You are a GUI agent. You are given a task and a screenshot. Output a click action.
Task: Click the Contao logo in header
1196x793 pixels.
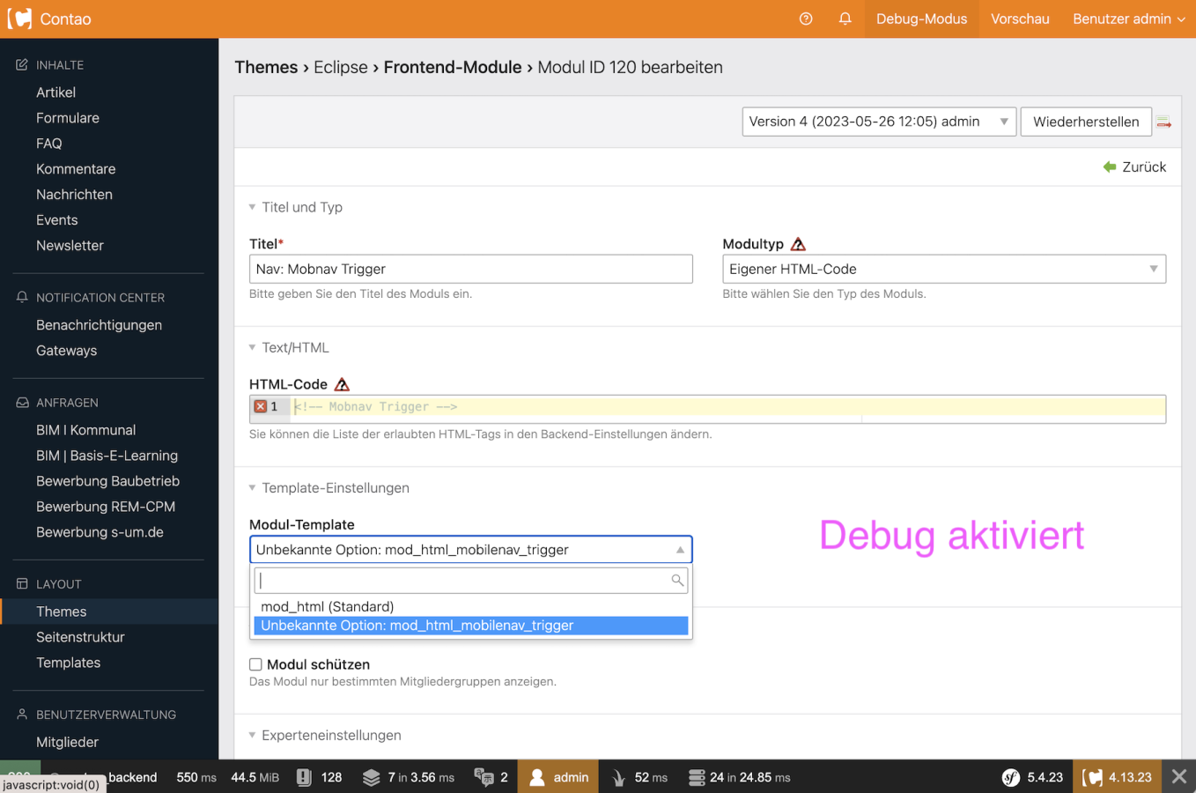(19, 19)
